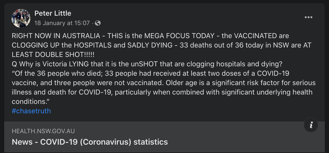Click the quote line "Of the 36 people who died"
The height and width of the screenshot is (153, 329).
point(150,73)
